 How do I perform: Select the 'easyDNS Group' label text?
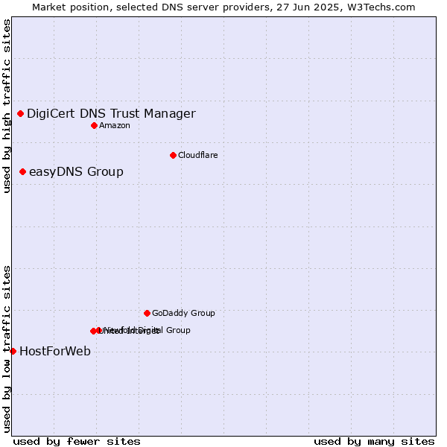point(77,172)
